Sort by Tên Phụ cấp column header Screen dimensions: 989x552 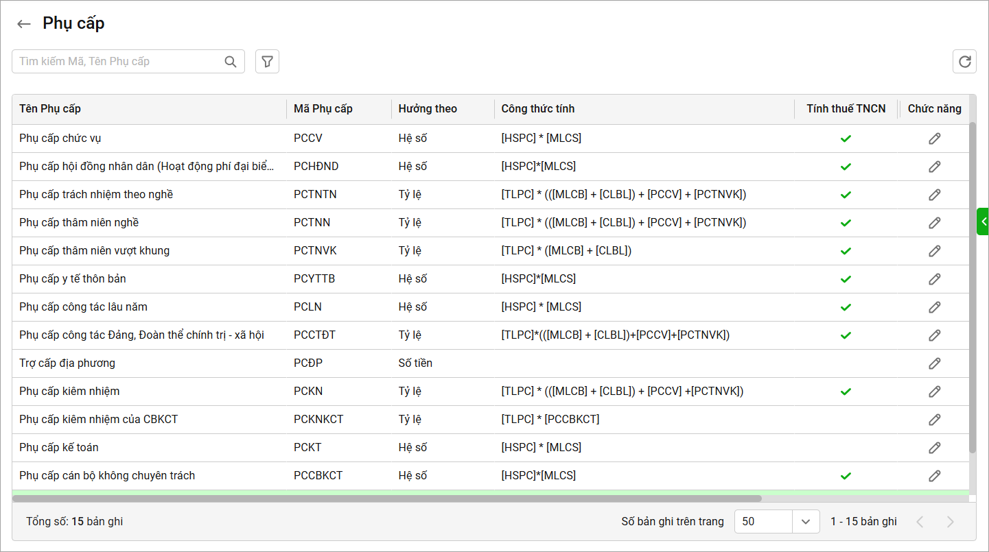(50, 109)
